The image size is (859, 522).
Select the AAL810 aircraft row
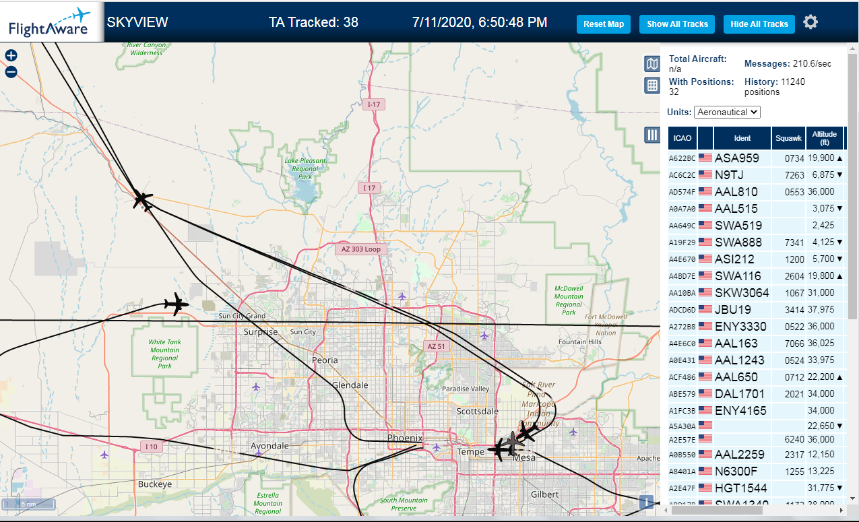(x=756, y=192)
